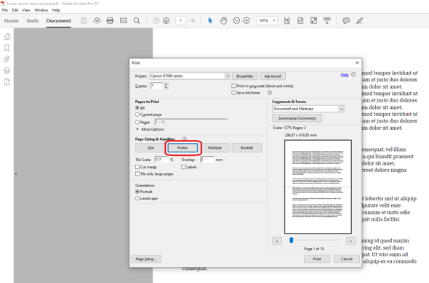Expand More Options section
Viewport: 429px width, 283px height.
(151, 129)
